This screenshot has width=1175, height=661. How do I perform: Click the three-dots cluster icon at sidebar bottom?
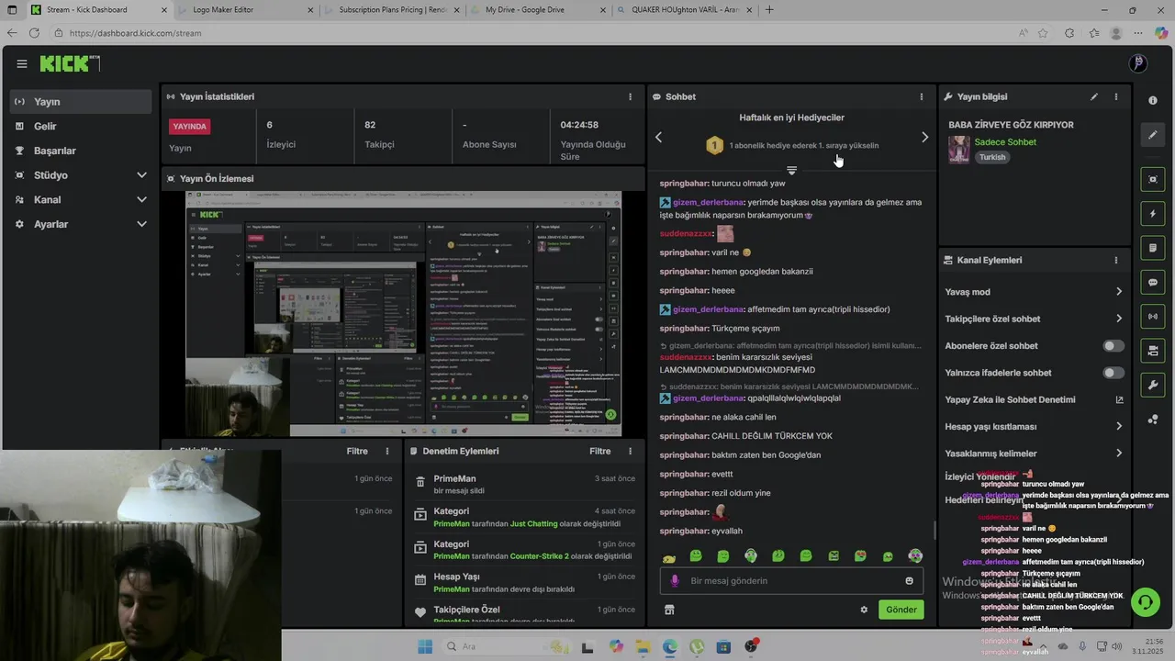(1153, 420)
